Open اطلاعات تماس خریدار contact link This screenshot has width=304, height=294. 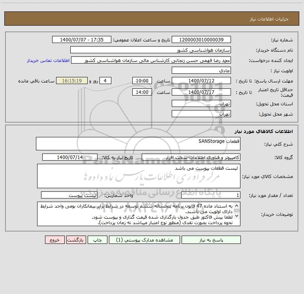point(48,60)
